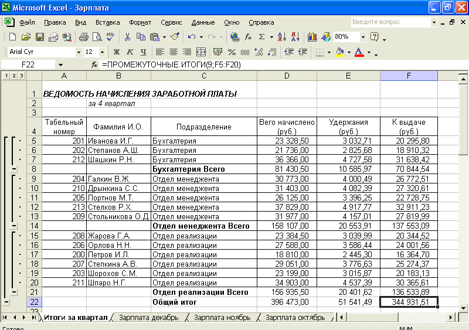Toggle italic formatting (К)
The width and height of the screenshot is (469, 330).
click(130, 52)
